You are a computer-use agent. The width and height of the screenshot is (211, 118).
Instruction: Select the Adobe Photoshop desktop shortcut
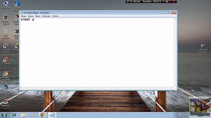17,6
